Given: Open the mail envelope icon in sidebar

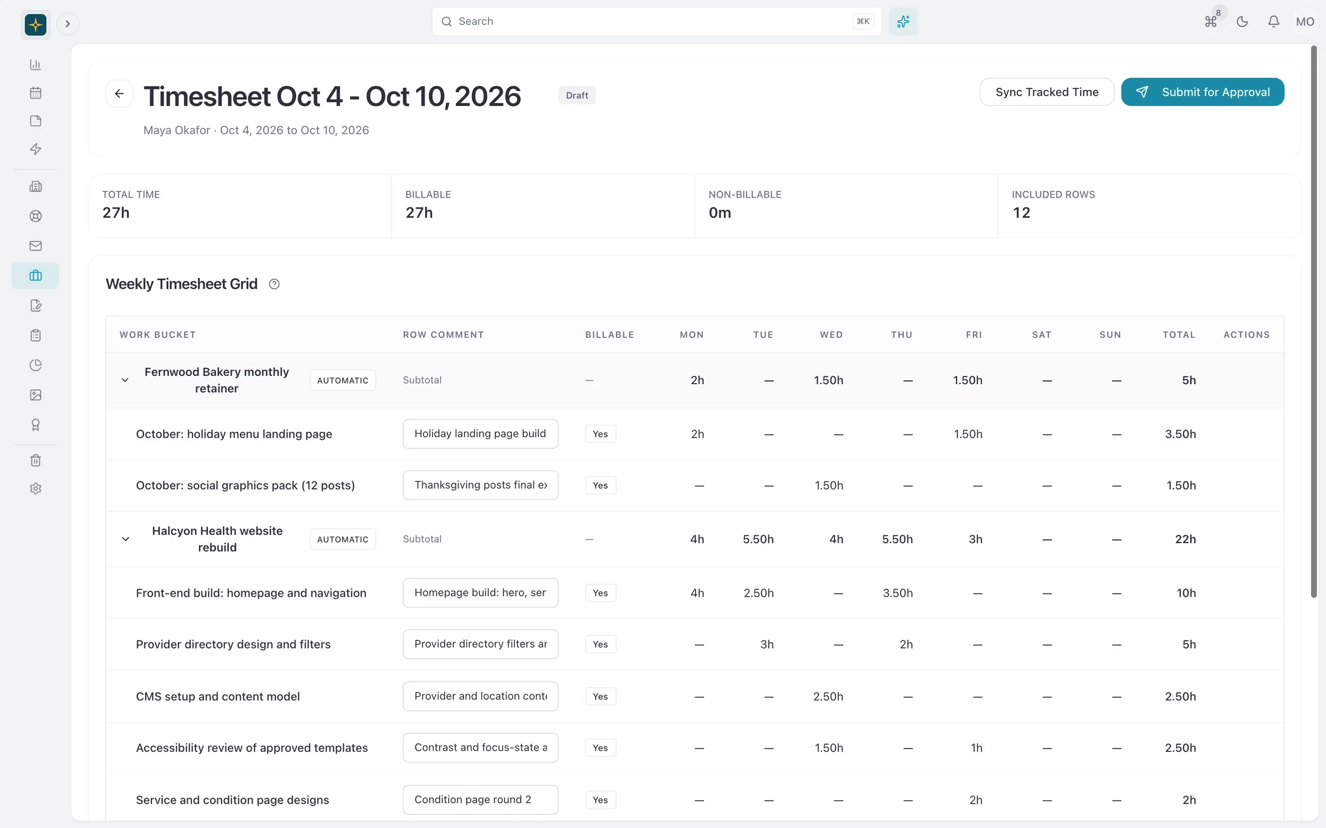Looking at the screenshot, I should coord(35,246).
